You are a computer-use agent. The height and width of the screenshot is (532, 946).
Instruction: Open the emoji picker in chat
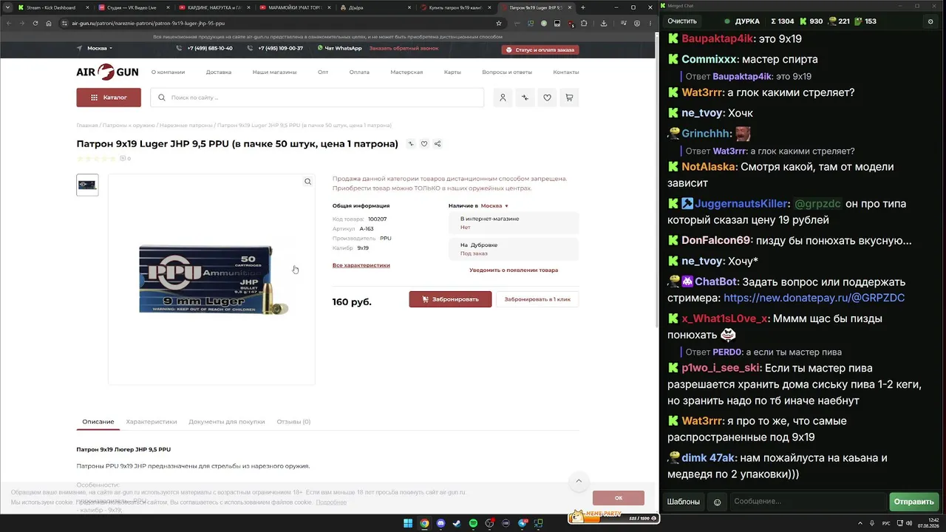[717, 502]
